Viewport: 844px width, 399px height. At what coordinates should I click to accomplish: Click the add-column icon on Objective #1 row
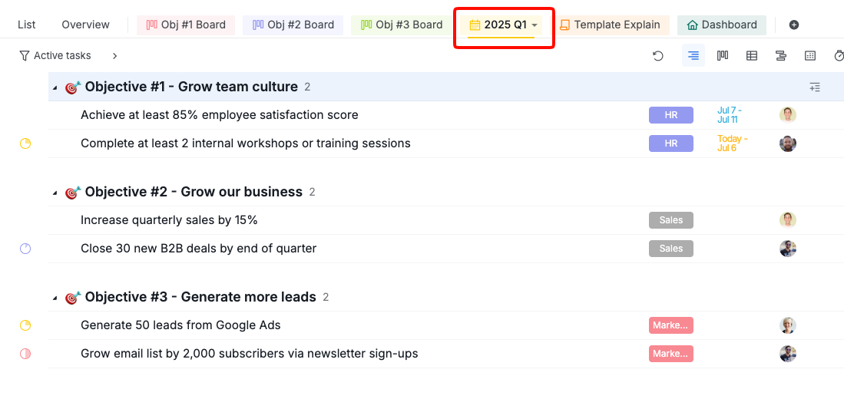815,87
